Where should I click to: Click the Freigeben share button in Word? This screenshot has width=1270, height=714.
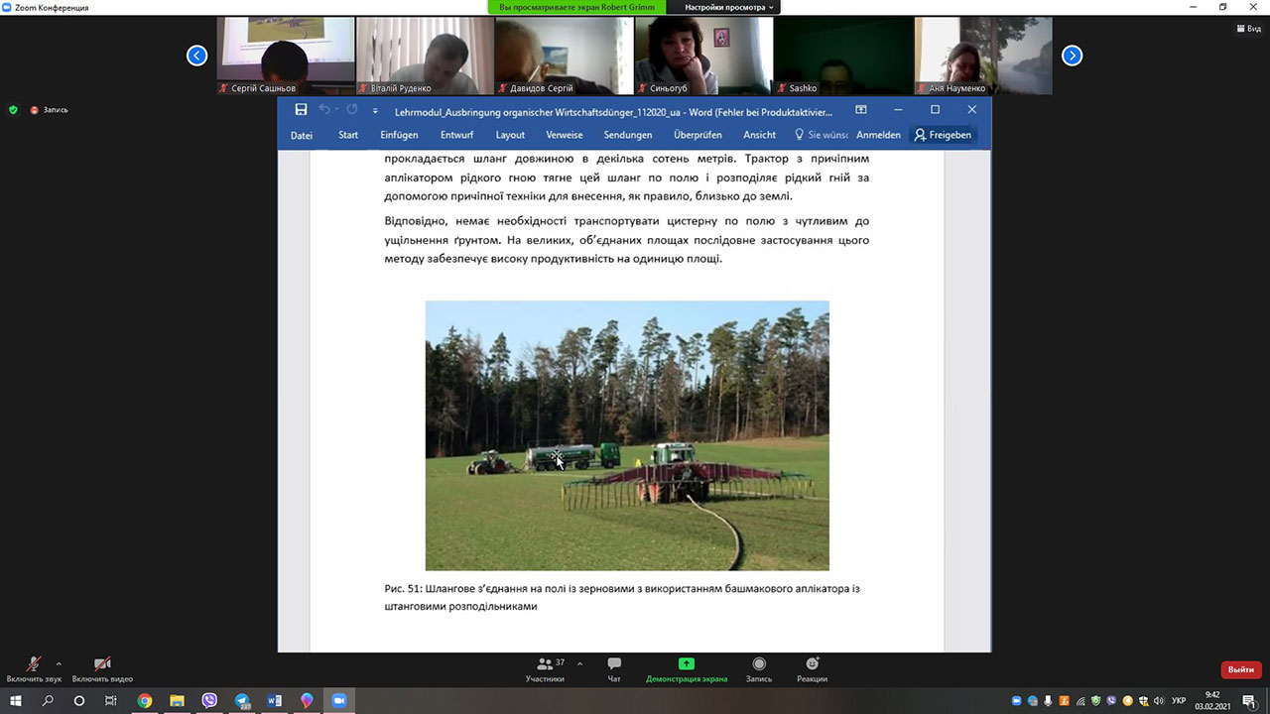click(x=943, y=135)
